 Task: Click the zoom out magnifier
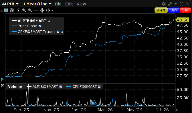coord(30,10)
